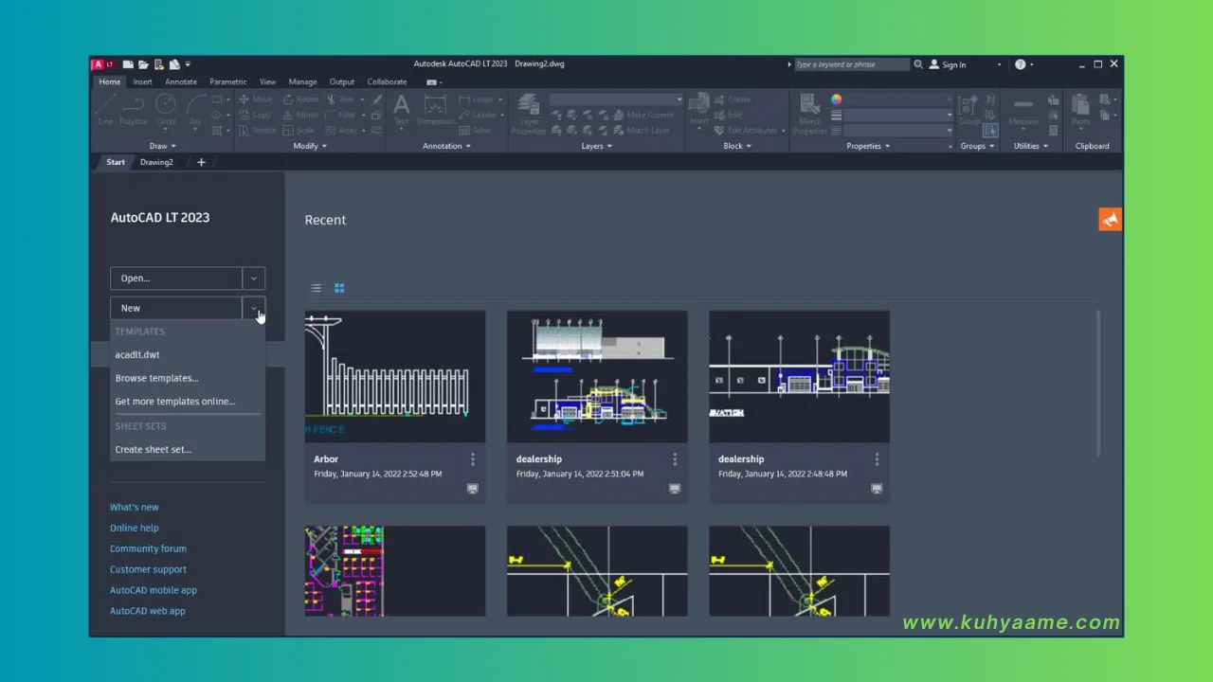
Task: Click the Help question mark icon
Action: point(1020,64)
